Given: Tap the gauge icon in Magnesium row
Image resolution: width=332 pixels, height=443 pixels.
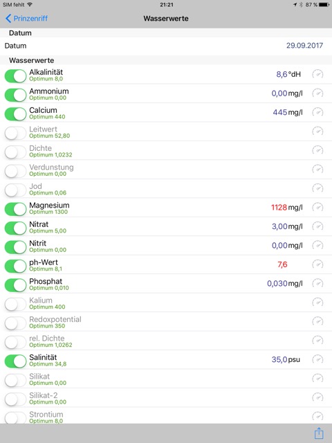Looking at the screenshot, I should tap(317, 208).
